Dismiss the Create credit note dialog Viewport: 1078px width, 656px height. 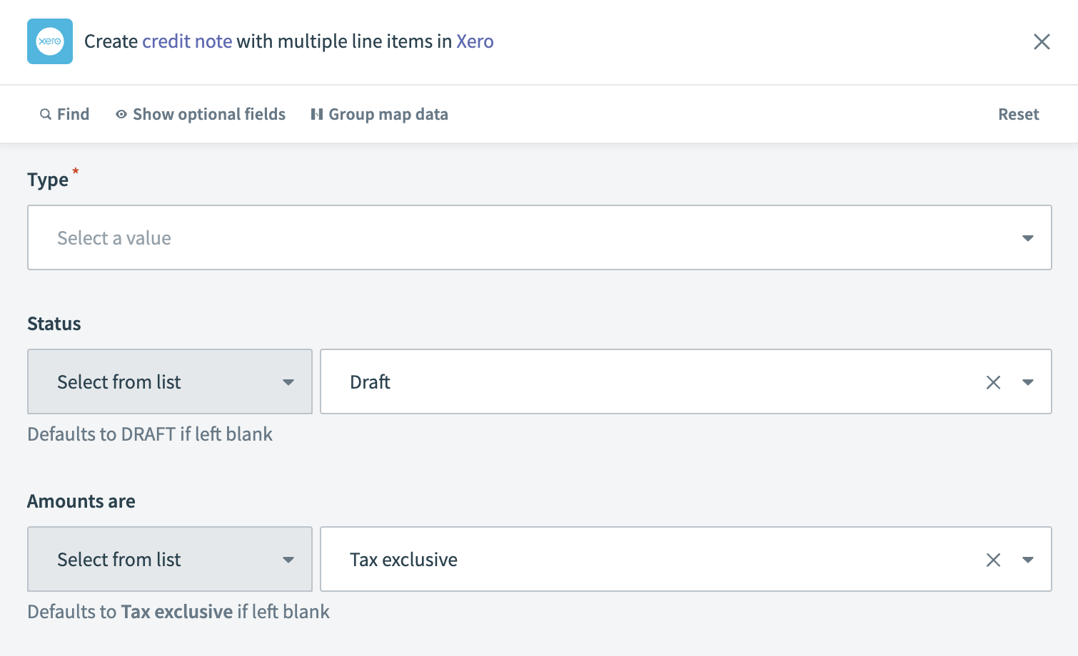[1042, 42]
